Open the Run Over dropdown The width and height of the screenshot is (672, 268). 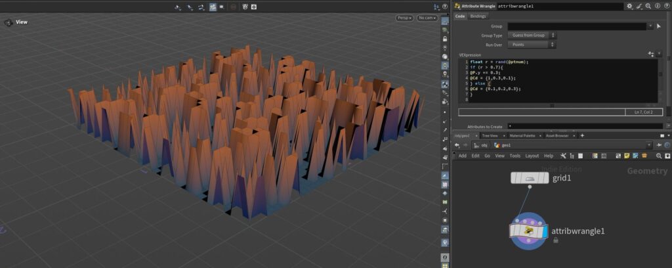tap(532, 45)
